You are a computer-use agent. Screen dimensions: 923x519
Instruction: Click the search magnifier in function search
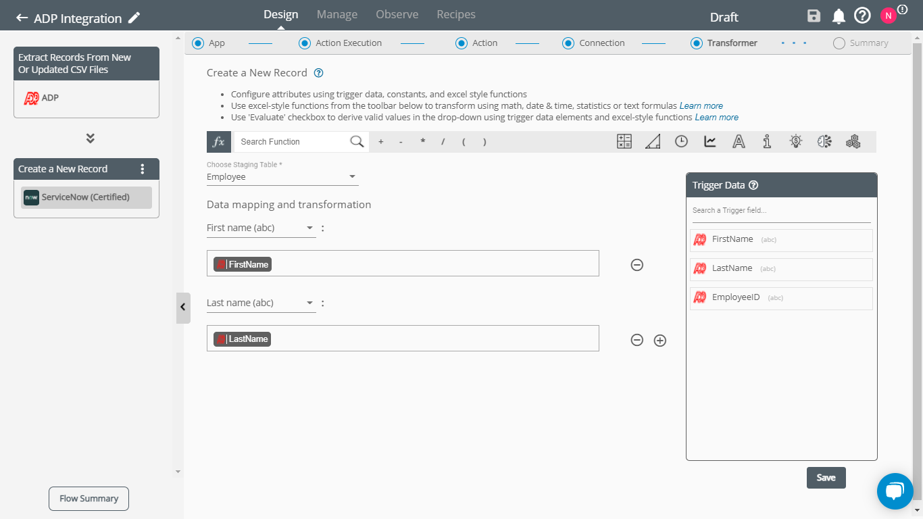click(357, 141)
